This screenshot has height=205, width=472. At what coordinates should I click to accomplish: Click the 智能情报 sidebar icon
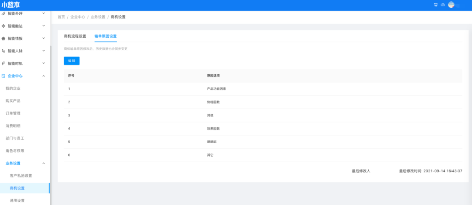tap(4, 38)
